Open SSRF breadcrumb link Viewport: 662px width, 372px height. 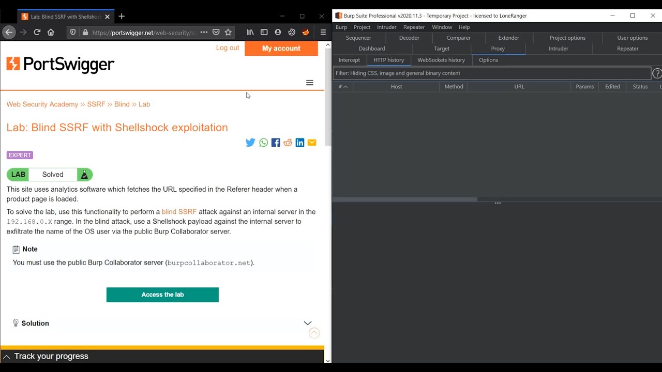point(96,104)
